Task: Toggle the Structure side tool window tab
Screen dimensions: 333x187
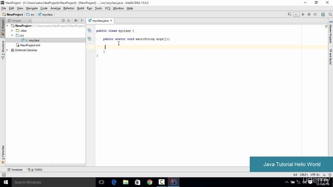Action: coord(3,50)
